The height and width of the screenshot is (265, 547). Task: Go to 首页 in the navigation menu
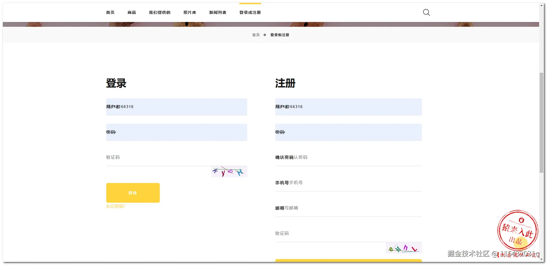110,12
